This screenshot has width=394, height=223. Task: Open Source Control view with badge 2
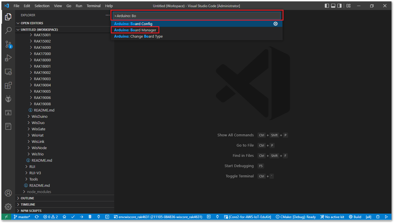8,44
